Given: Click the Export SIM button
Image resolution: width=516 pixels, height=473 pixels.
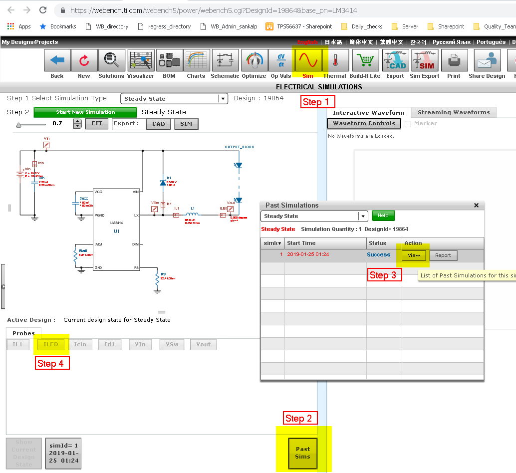Looking at the screenshot, I should 186,124.
